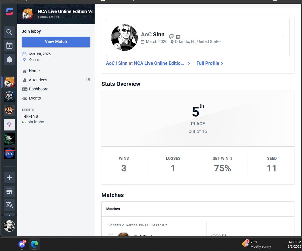Expand the profile card right chevron
Screen dimensions: 302x251
283,37
